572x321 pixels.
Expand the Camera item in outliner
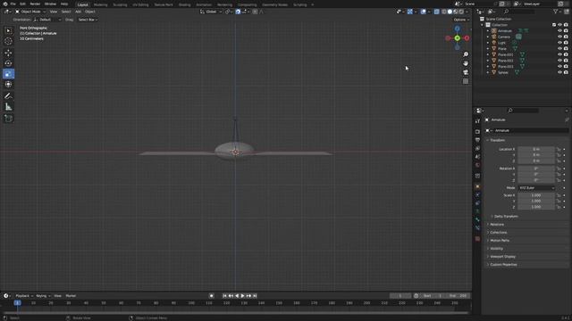(488, 37)
